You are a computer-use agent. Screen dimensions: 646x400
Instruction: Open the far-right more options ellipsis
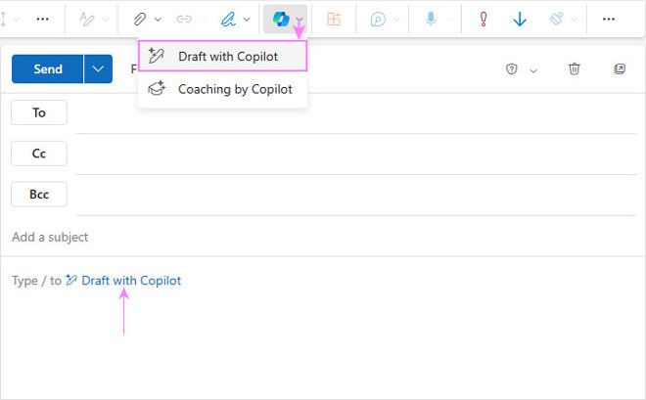(608, 19)
